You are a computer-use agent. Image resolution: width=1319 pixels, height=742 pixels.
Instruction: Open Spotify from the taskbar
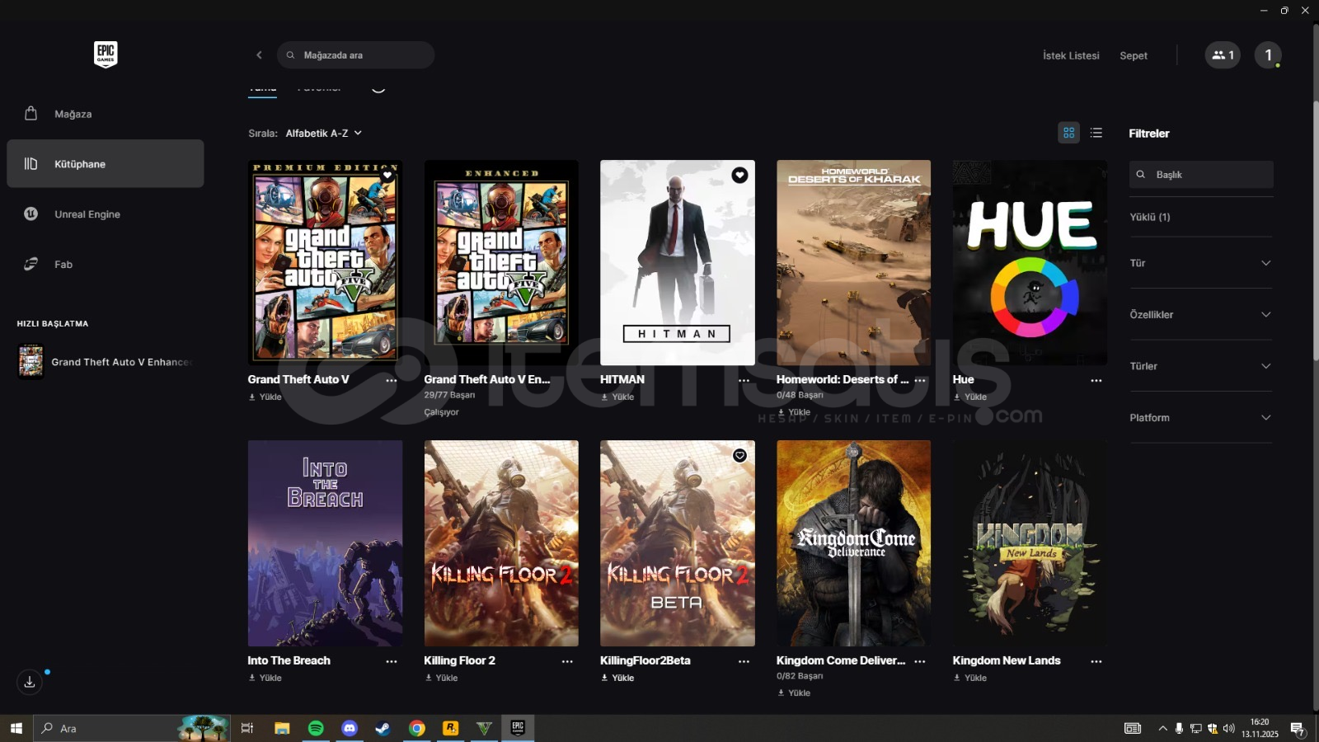316,728
